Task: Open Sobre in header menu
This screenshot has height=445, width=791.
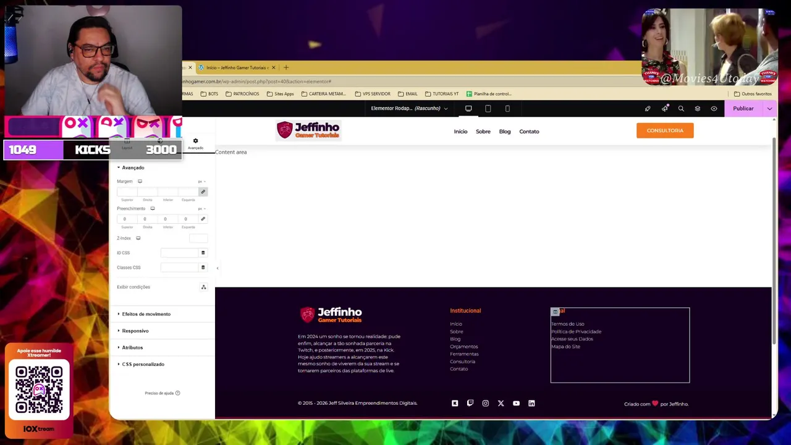Action: tap(483, 132)
